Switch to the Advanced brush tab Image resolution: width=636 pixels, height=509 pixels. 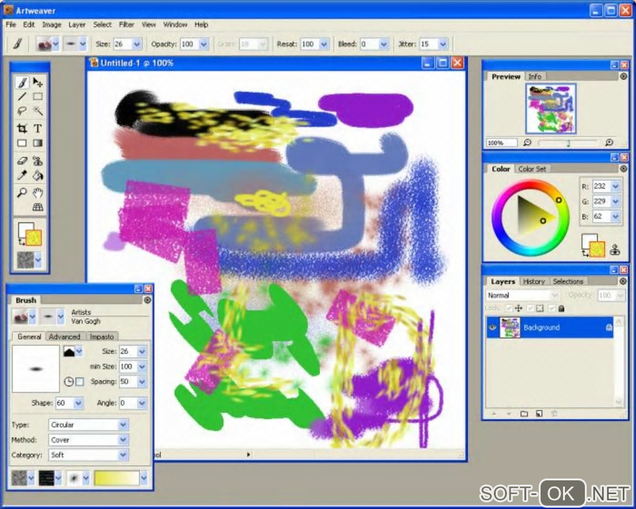pos(64,336)
